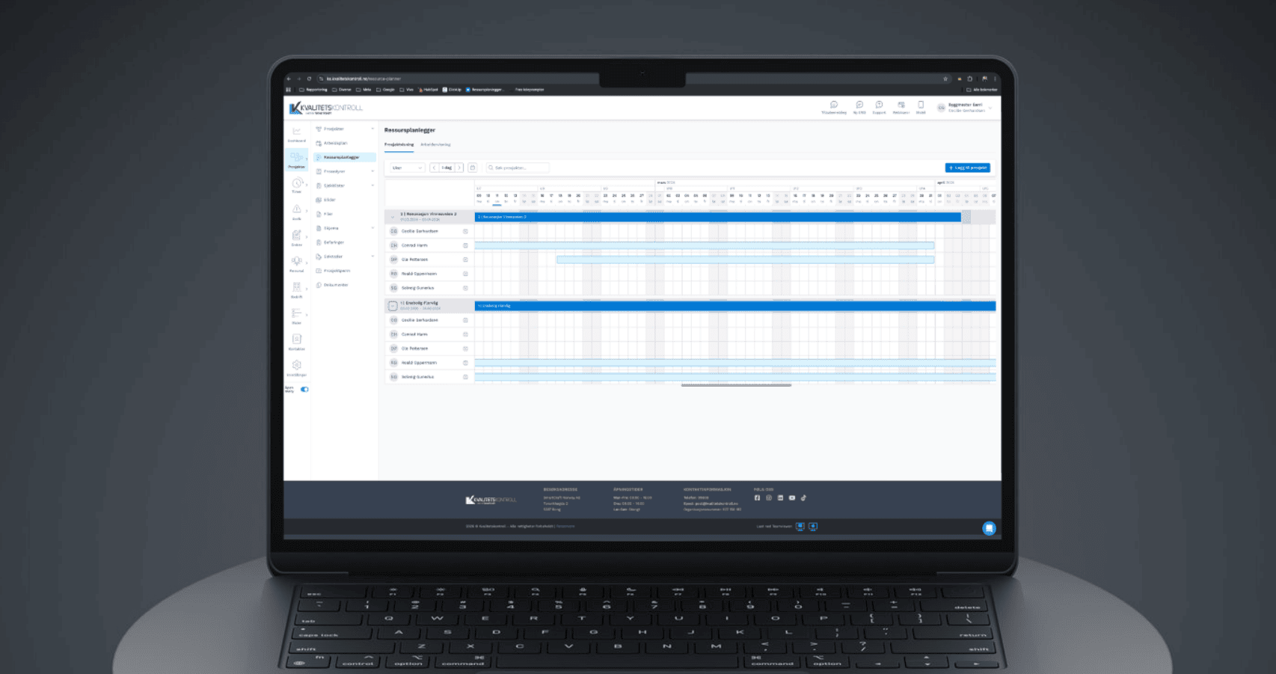This screenshot has width=1276, height=674.
Task: Toggle the 'Åpen meny' switch
Action: point(304,389)
